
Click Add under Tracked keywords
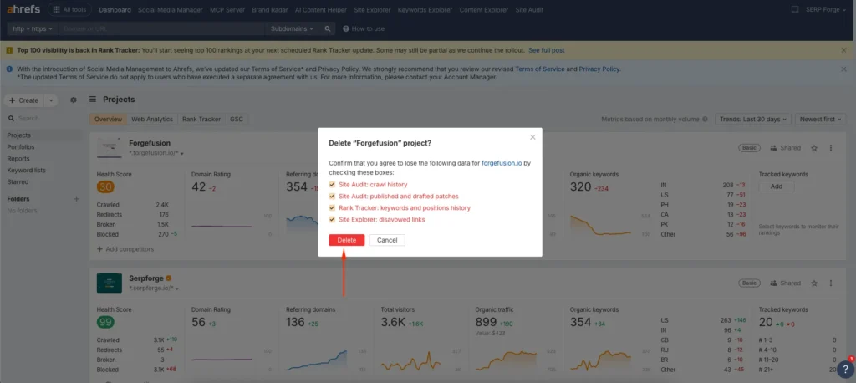tap(777, 186)
